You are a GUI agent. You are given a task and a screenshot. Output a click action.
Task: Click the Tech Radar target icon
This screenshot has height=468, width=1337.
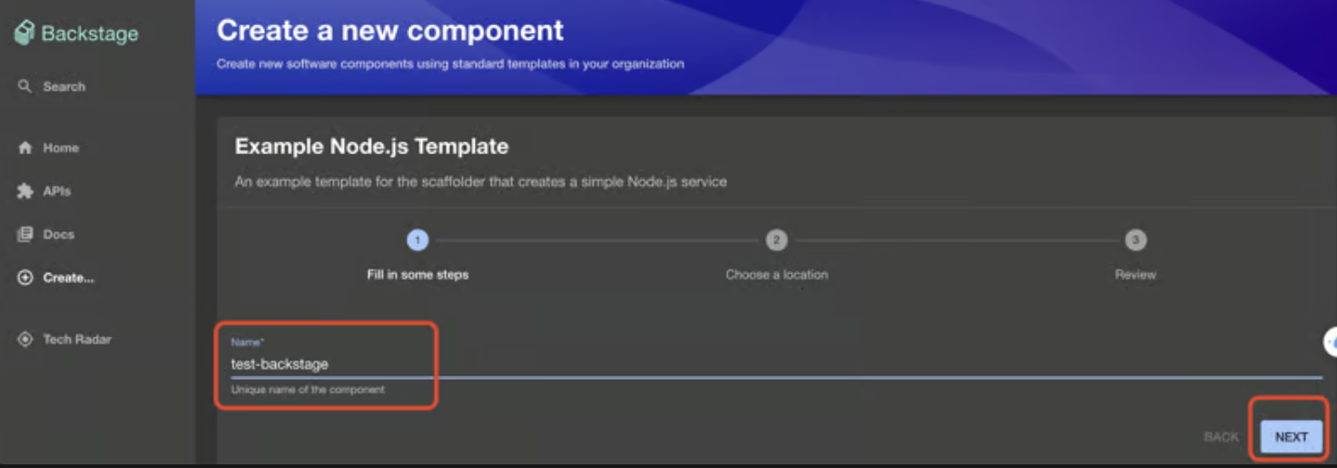tap(25, 339)
